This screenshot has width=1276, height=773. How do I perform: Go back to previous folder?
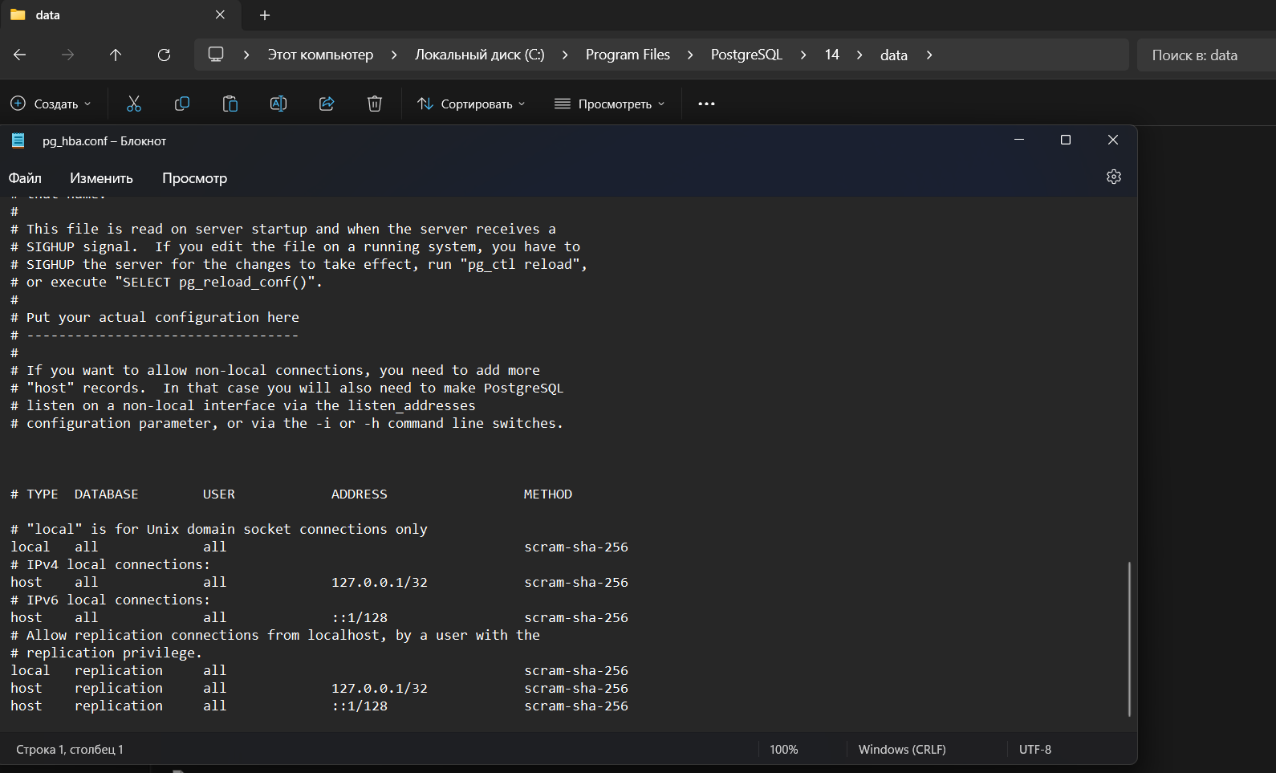click(x=20, y=55)
